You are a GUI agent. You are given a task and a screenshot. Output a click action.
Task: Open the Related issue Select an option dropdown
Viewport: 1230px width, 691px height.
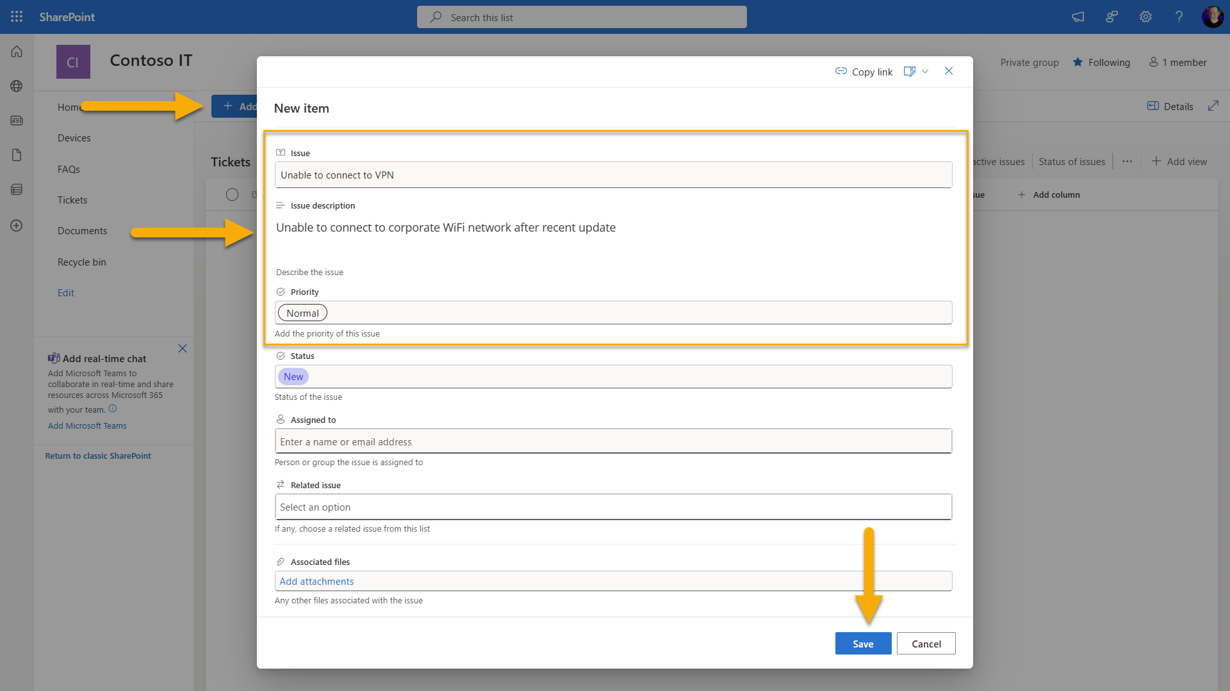tap(613, 506)
